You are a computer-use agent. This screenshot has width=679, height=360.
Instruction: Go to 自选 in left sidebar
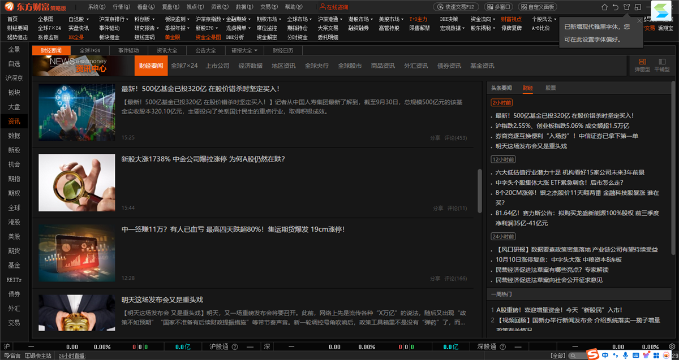point(14,63)
